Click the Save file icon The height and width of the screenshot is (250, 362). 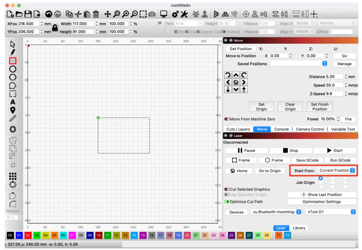pos(28,14)
